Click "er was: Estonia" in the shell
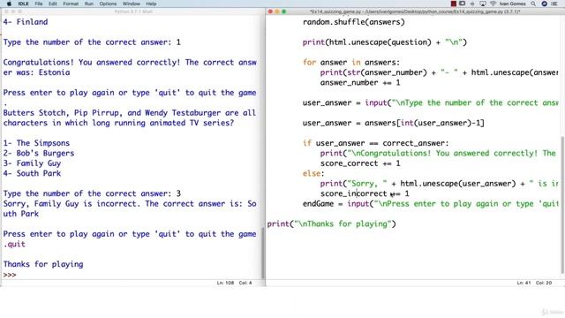Image resolution: width=565 pixels, height=318 pixels. pyautogui.click(x=36, y=72)
